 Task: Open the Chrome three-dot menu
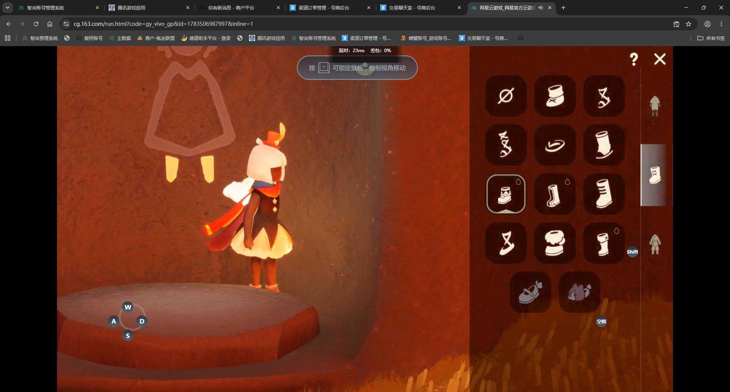pos(721,24)
